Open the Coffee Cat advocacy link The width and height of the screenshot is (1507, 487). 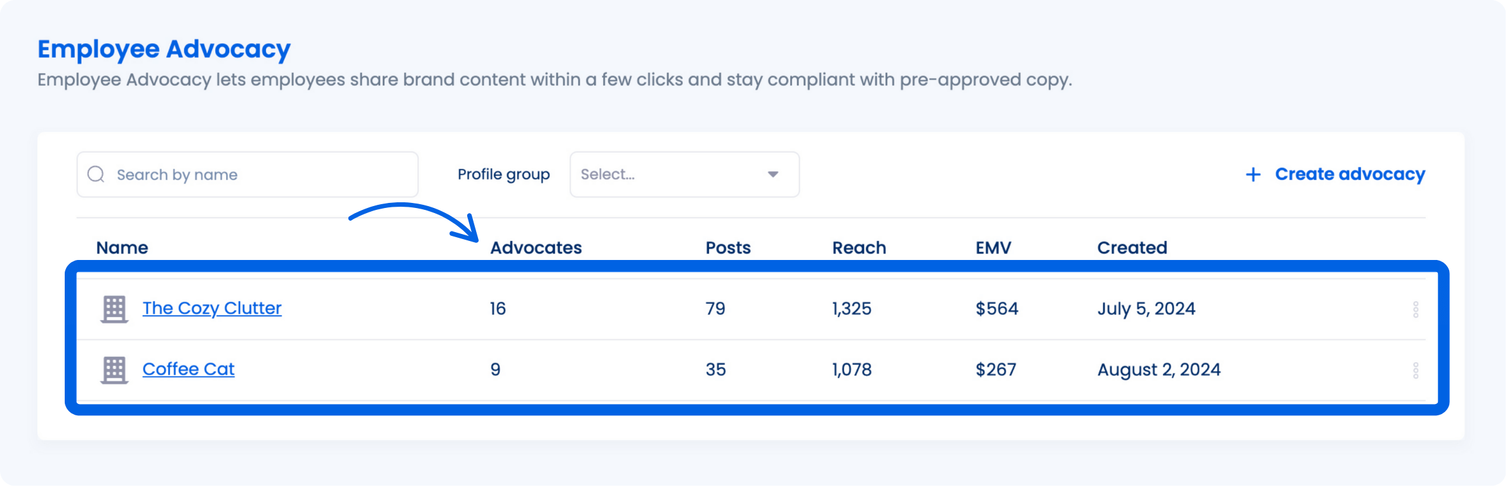coord(189,369)
